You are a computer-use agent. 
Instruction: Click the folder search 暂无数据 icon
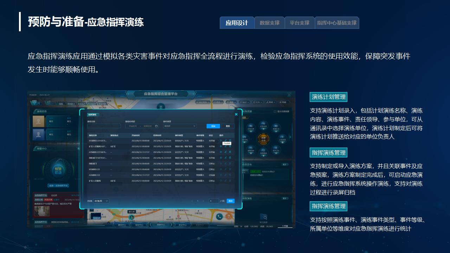(263, 217)
